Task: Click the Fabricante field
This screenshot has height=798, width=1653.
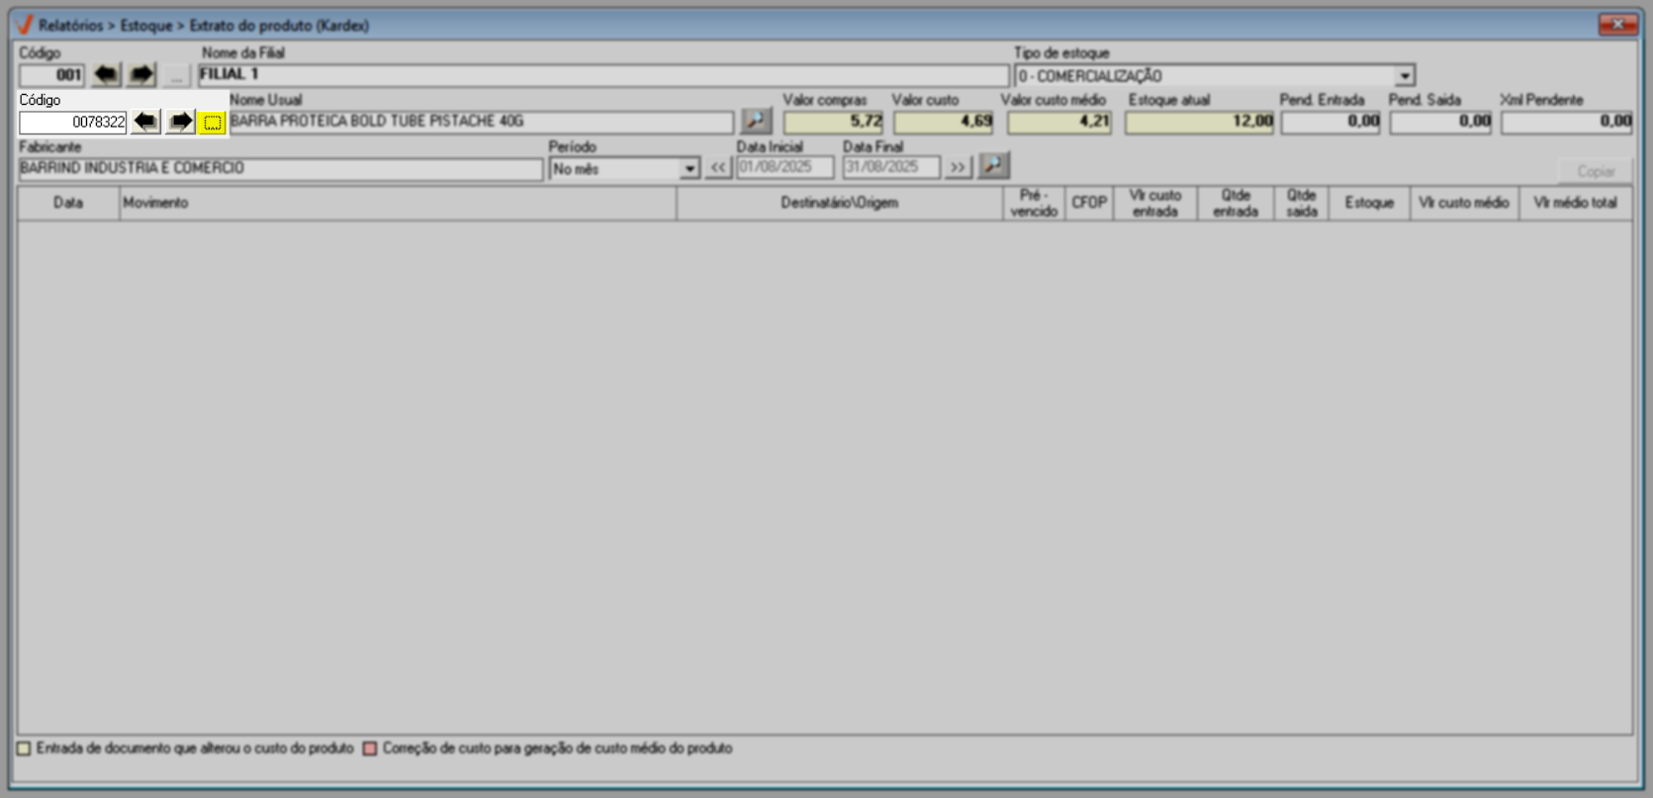Action: coord(281,168)
